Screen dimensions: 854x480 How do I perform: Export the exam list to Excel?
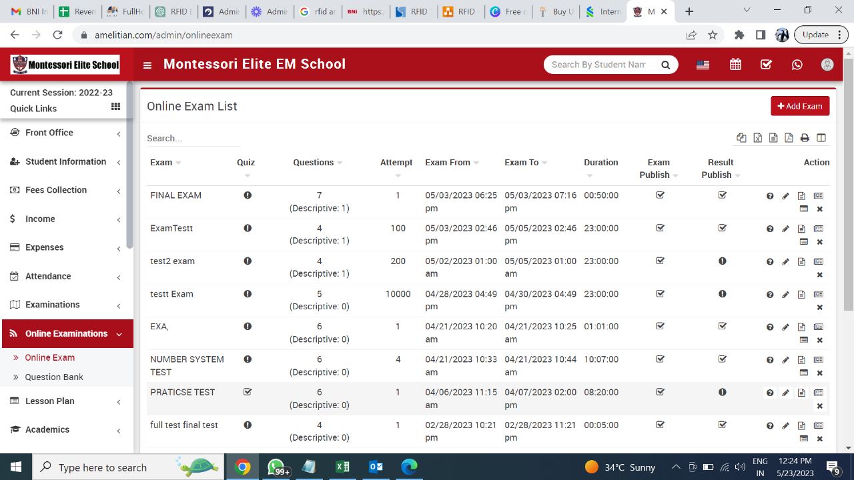[758, 138]
